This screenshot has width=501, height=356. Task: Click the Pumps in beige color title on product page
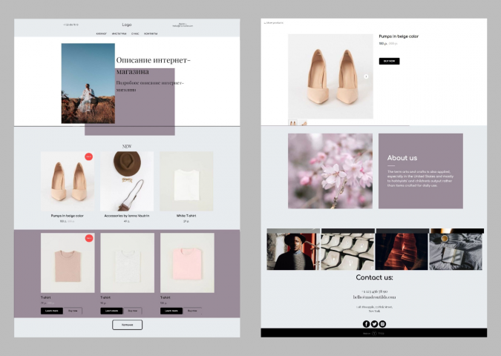(399, 36)
